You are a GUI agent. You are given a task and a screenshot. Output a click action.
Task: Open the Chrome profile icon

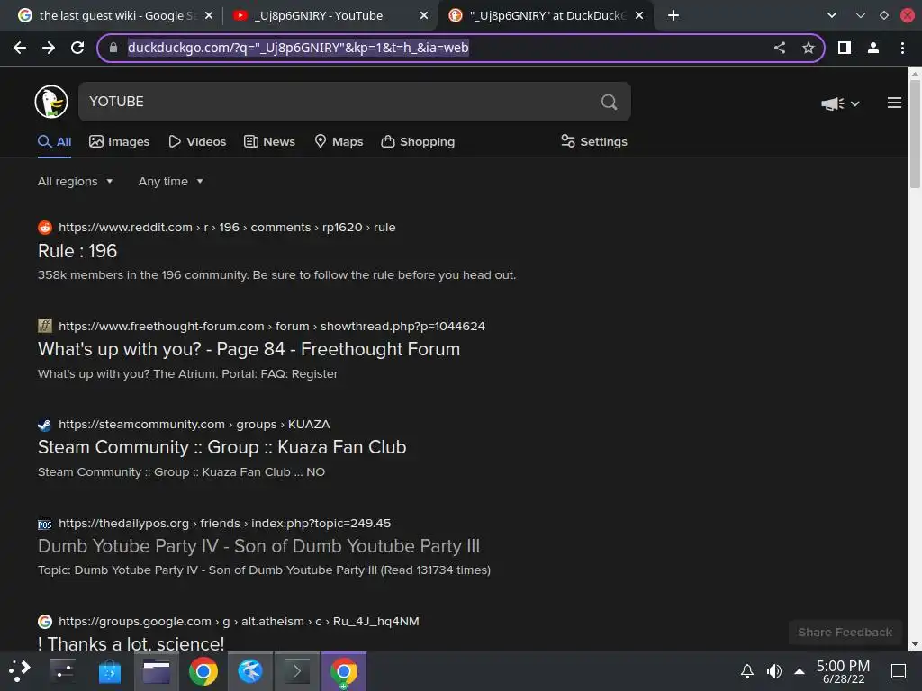click(873, 49)
